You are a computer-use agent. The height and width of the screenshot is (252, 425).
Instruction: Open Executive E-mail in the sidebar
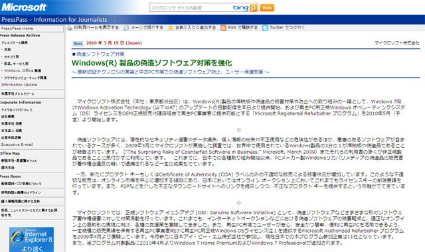[x=17, y=145]
